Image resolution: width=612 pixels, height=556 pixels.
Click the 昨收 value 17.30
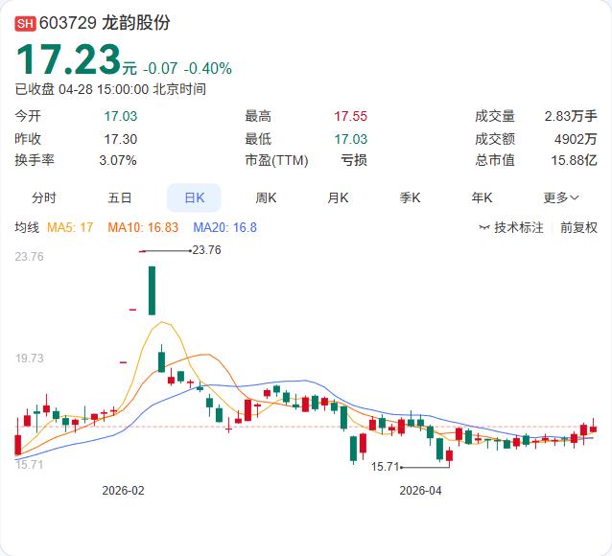[121, 139]
